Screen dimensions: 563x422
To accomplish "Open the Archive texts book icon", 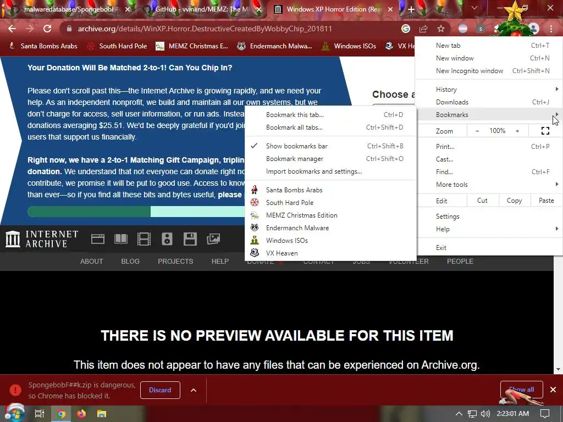I will coord(120,239).
